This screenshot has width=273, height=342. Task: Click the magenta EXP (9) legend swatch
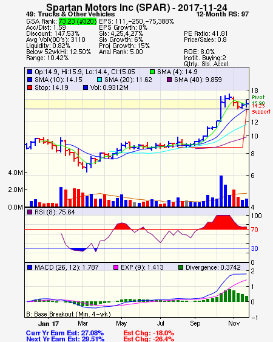(x=116, y=267)
